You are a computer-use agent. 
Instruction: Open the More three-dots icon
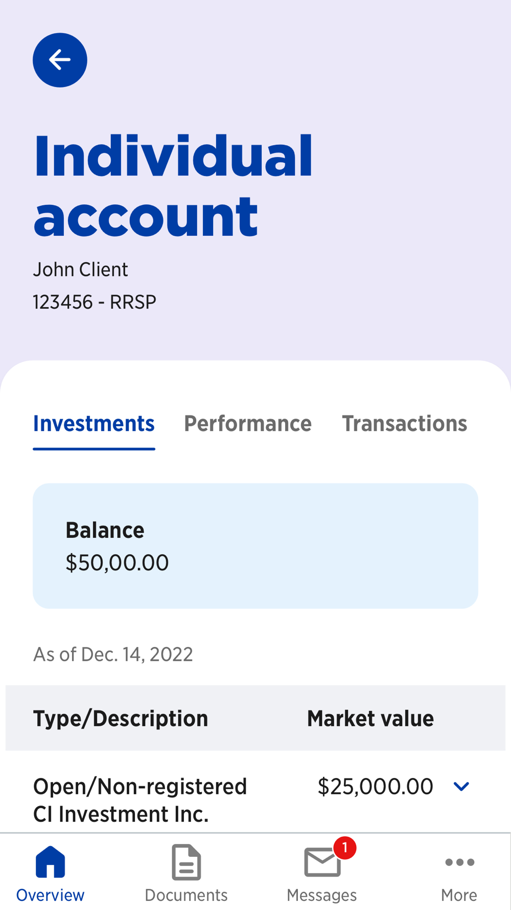(x=459, y=862)
